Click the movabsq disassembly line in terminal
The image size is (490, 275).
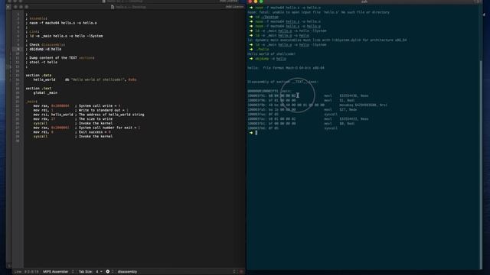tap(317, 105)
